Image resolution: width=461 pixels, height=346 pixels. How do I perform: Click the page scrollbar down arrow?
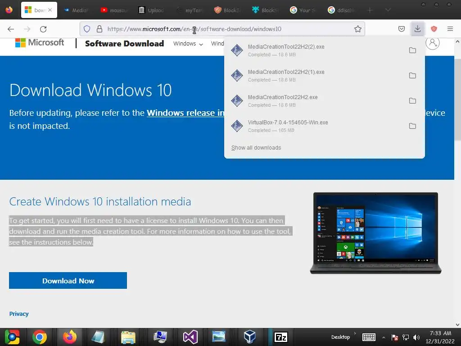[457, 324]
